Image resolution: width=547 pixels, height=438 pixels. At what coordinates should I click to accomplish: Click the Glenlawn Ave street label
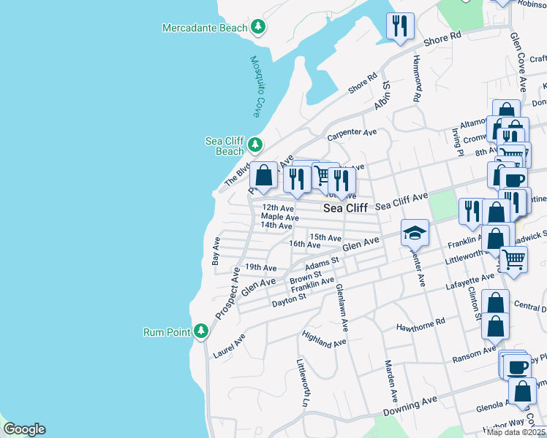point(342,307)
